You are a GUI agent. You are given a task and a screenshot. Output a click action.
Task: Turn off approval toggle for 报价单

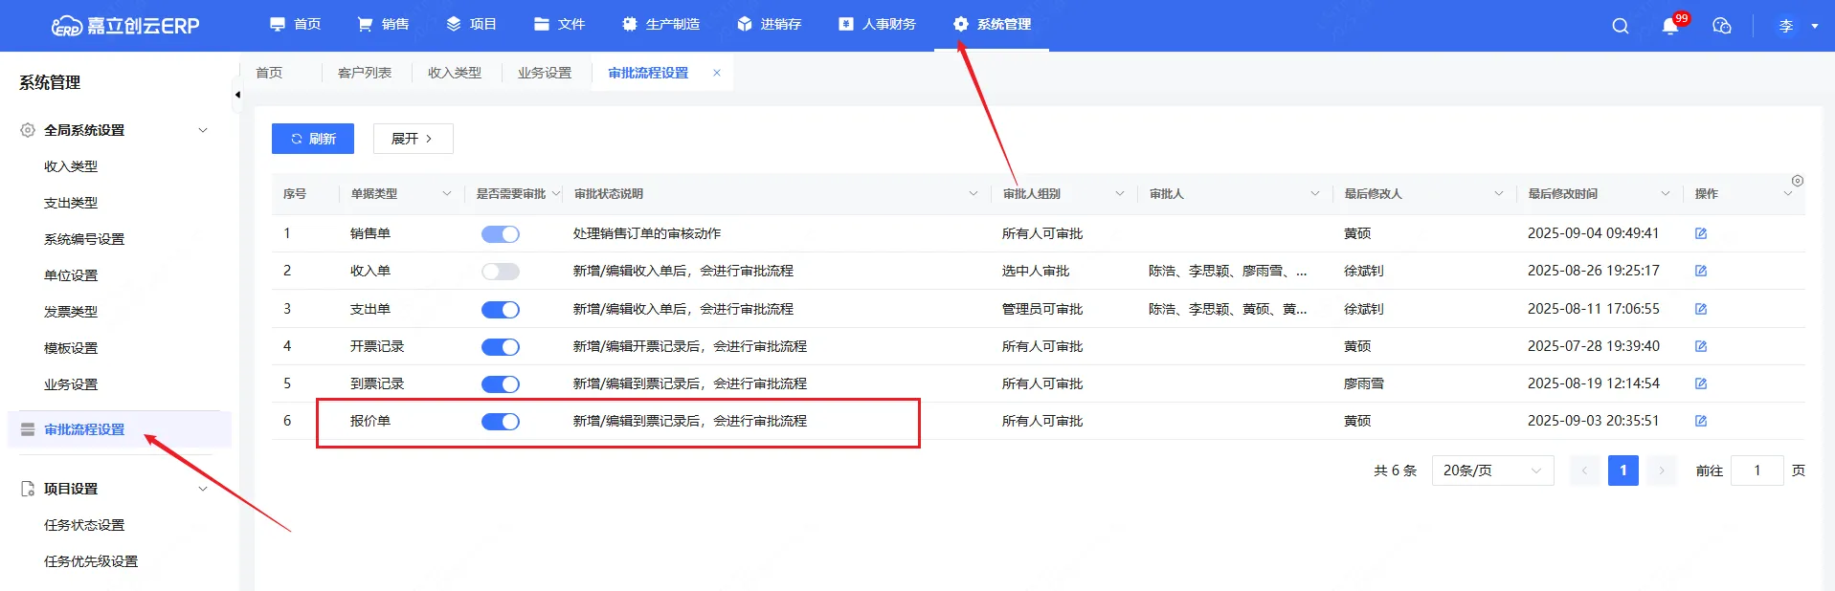point(500,422)
